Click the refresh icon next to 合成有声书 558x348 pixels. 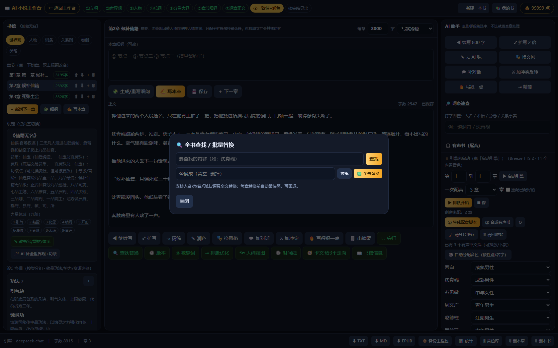pos(520,222)
